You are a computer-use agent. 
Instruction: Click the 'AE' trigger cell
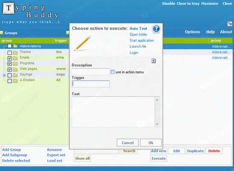click(x=58, y=80)
